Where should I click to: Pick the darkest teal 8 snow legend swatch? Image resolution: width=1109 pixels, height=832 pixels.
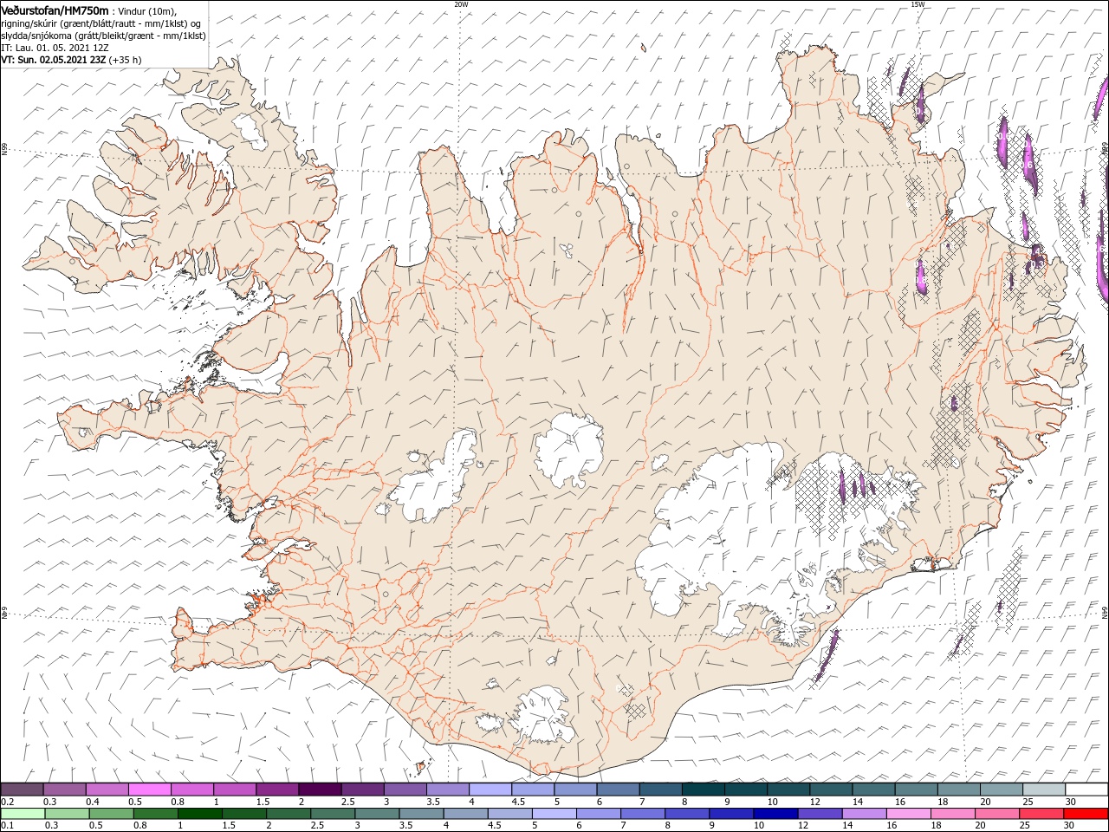pyautogui.click(x=703, y=790)
